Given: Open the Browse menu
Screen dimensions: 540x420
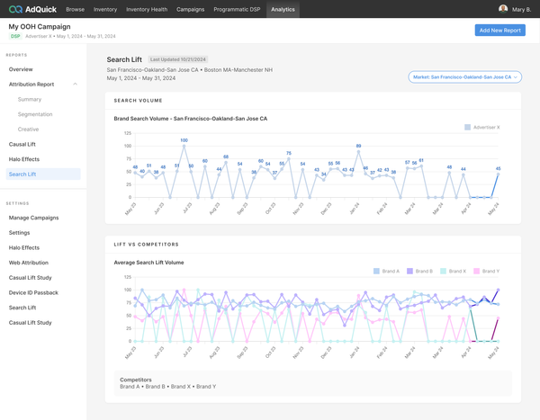Looking at the screenshot, I should click(75, 9).
